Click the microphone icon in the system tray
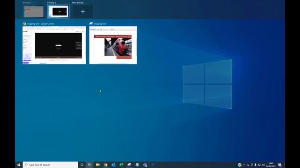 coord(255,165)
